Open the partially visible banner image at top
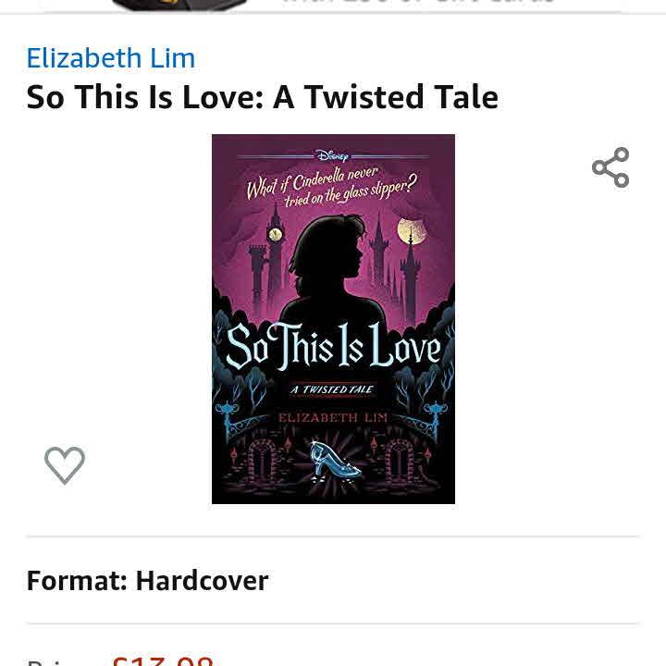The height and width of the screenshot is (666, 666). 179,5
